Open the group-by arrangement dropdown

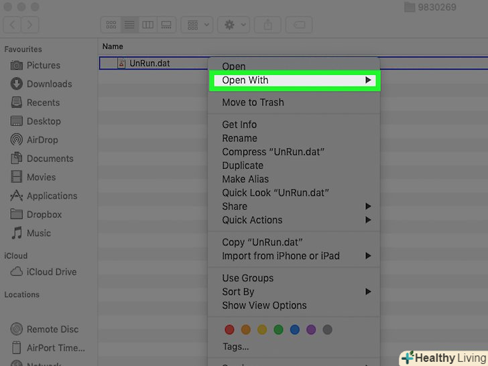[x=197, y=25]
